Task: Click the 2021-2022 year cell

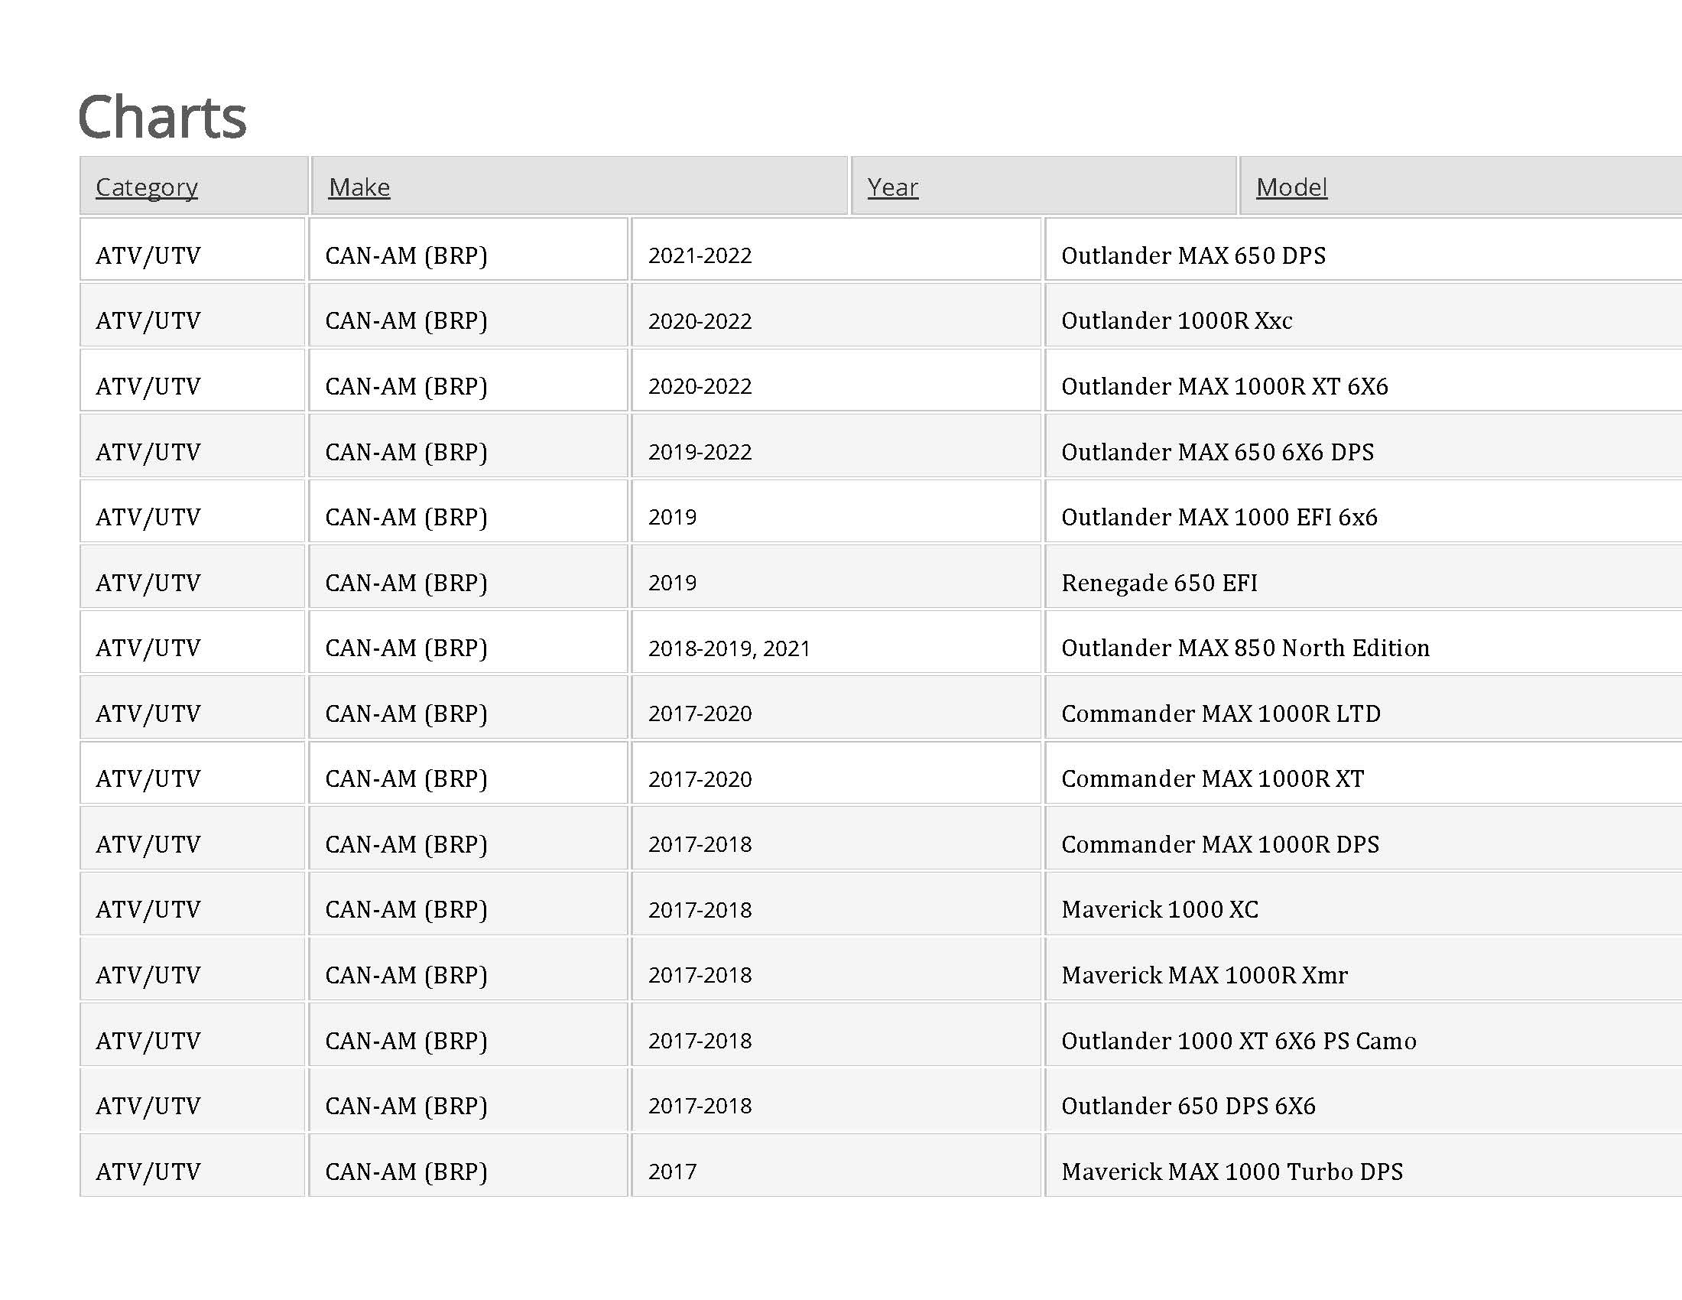Action: (836, 249)
